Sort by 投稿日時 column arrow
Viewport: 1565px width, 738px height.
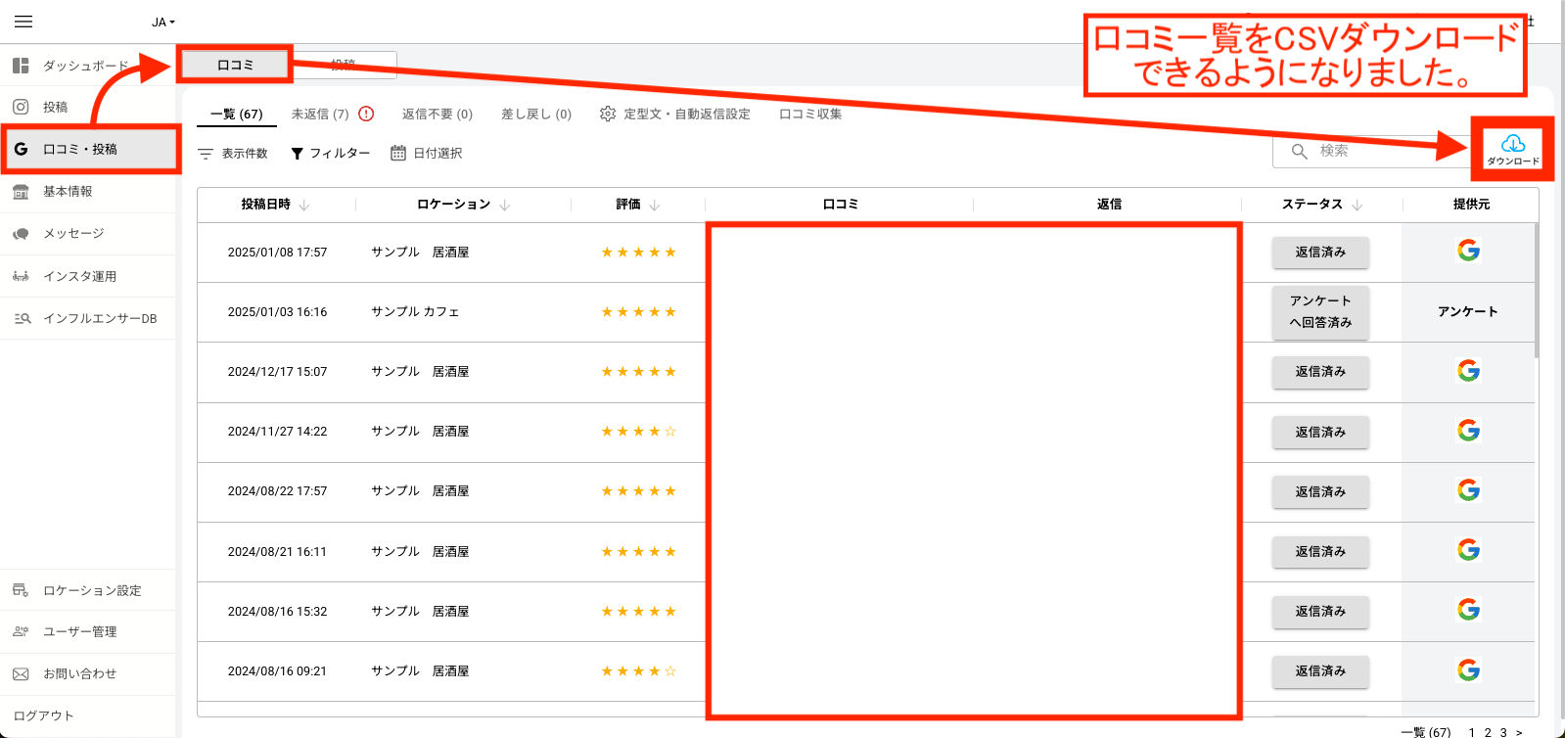pos(304,205)
